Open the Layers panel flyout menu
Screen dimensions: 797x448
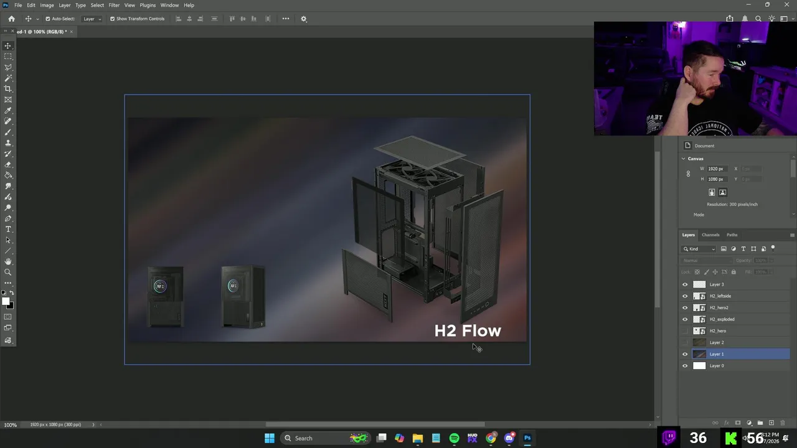tap(792, 235)
